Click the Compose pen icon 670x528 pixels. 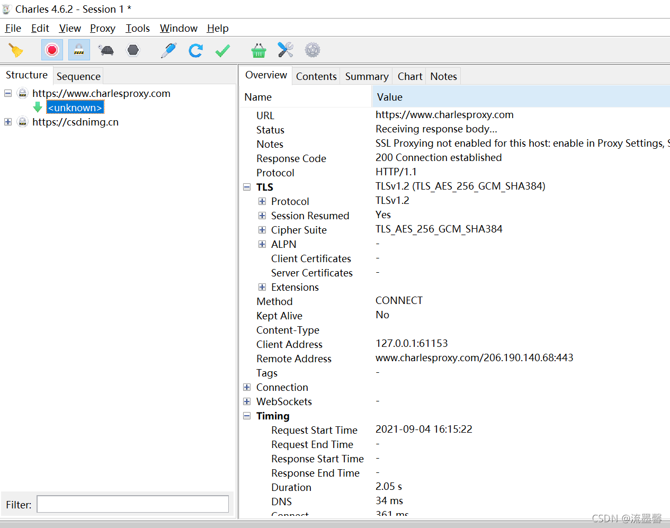point(168,50)
